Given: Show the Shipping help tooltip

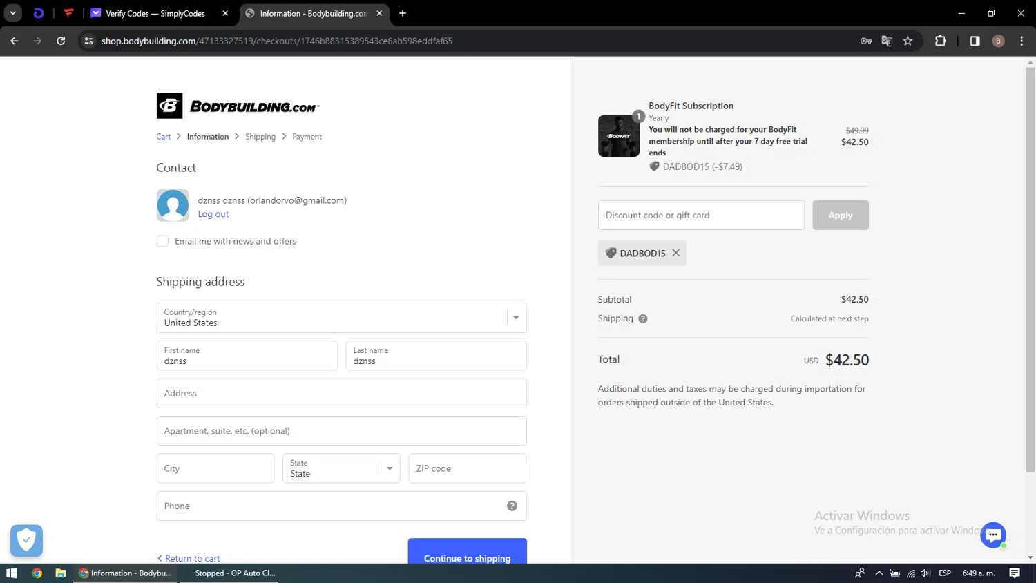Looking at the screenshot, I should tap(643, 319).
